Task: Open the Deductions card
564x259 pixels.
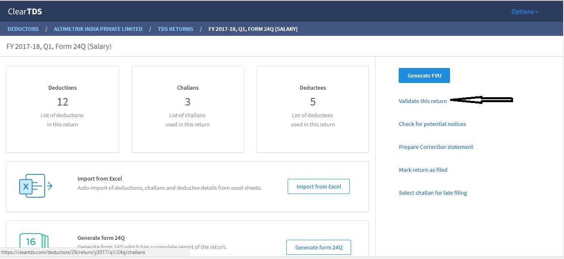Action: (63, 109)
